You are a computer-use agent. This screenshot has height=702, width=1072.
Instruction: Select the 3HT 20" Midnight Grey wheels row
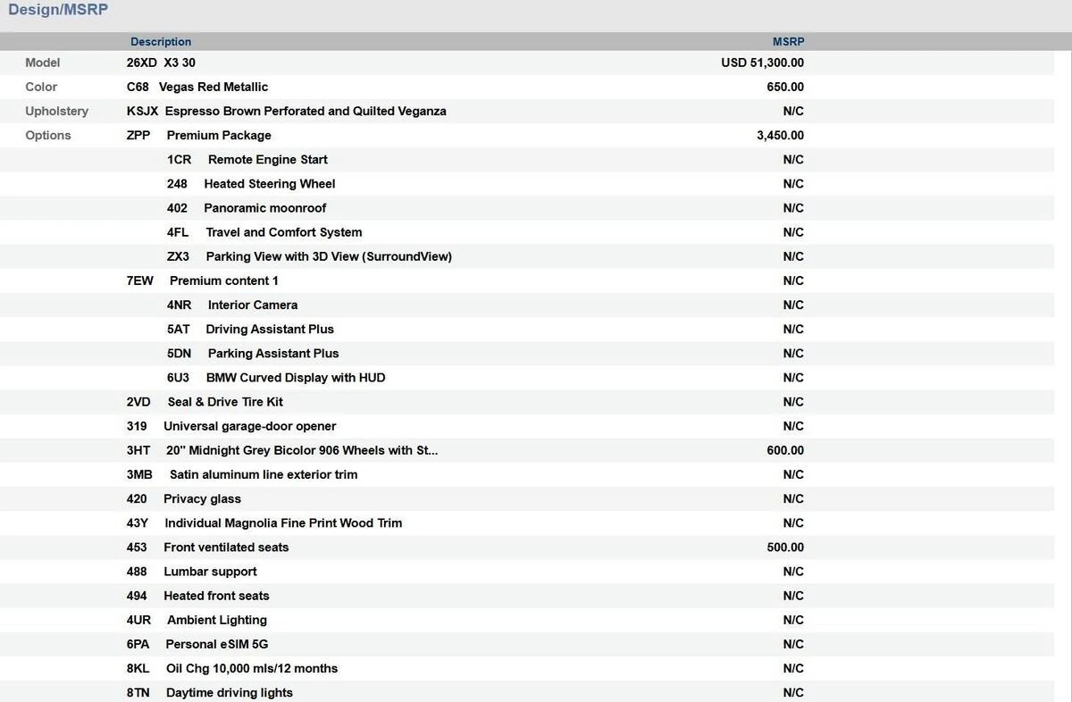pos(282,451)
